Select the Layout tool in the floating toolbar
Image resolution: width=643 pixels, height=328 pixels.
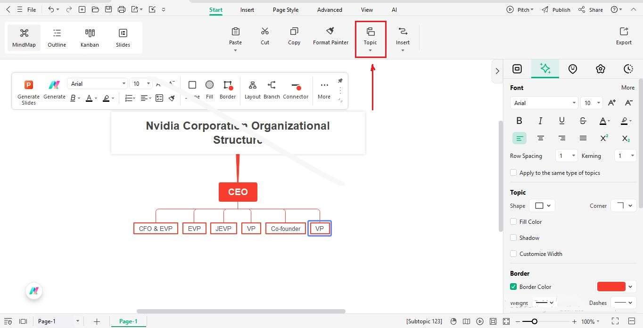252,90
